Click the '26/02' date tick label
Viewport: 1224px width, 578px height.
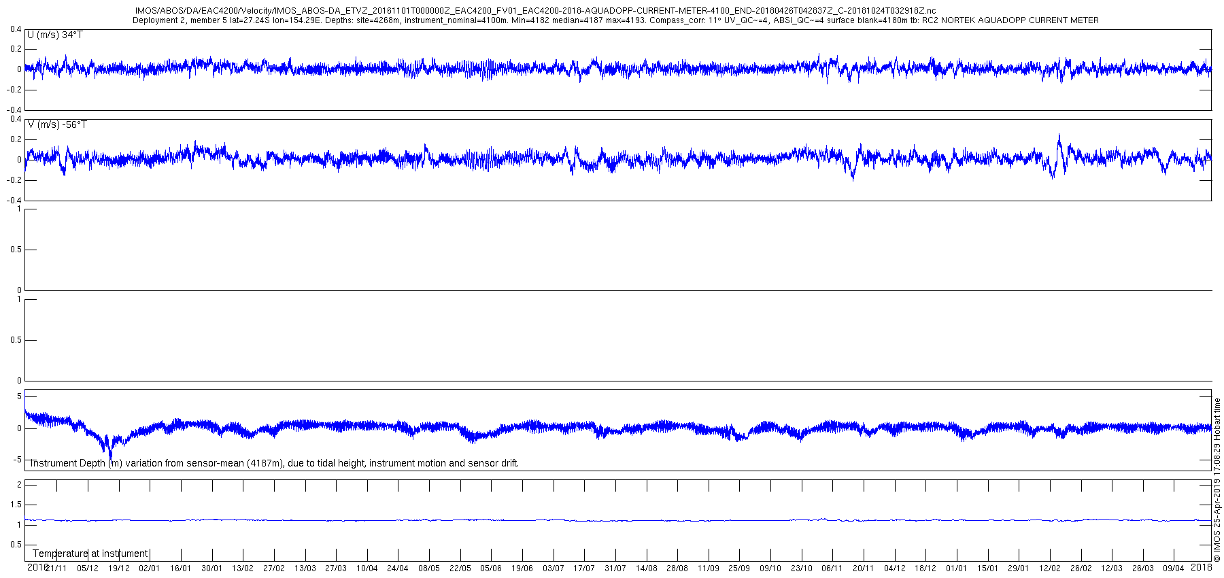click(1081, 568)
